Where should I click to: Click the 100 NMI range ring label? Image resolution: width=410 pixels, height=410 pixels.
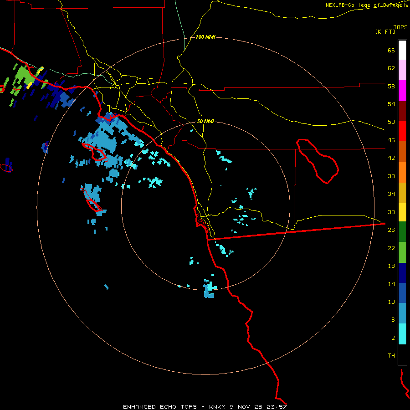(x=205, y=37)
